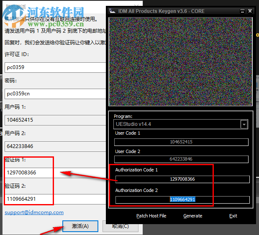Viewport: 259px width, 235px height.
Task: Click the 许可证 ID field containing pc0359
Action: pos(55,67)
